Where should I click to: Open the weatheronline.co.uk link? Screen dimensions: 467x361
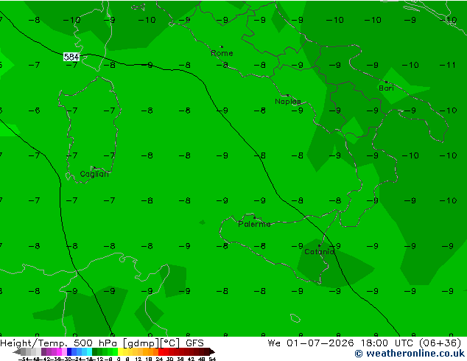(410, 354)
